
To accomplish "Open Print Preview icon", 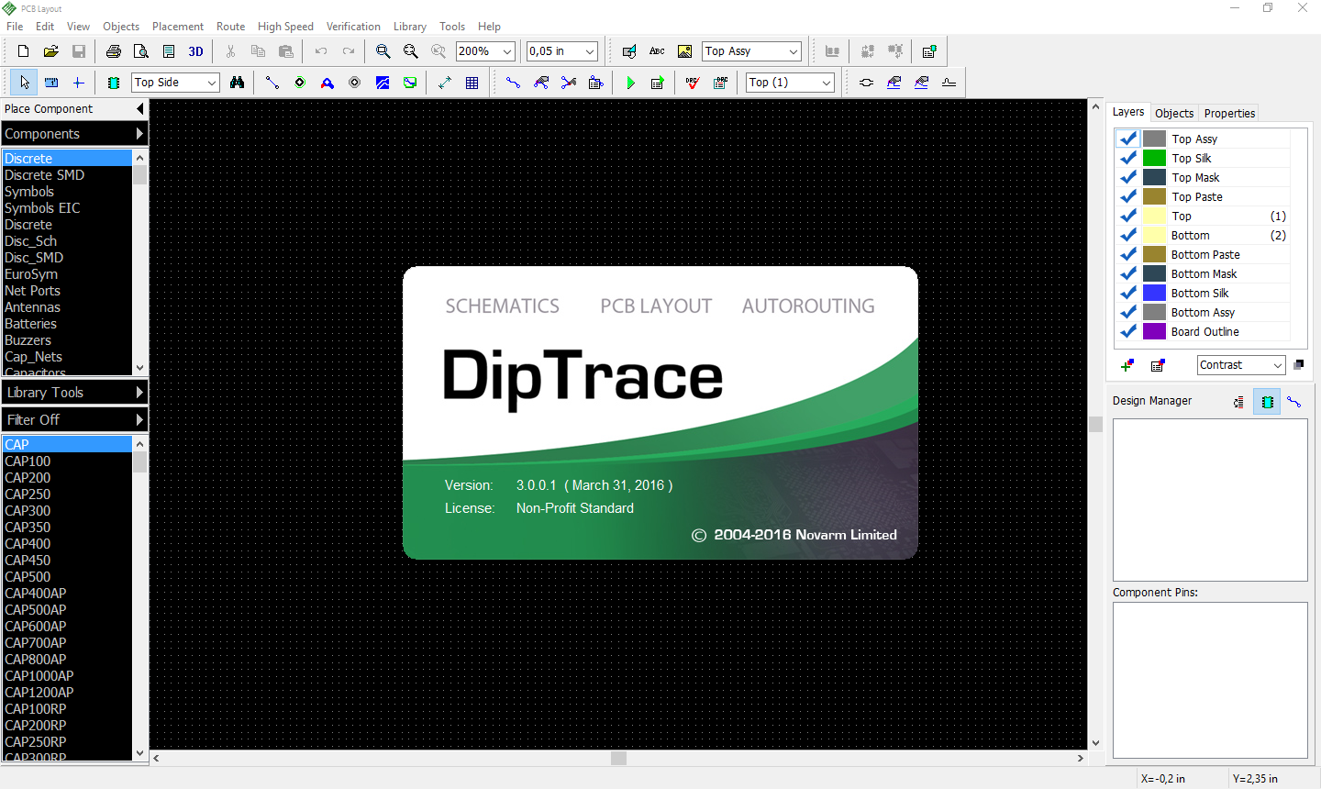I will tap(141, 51).
